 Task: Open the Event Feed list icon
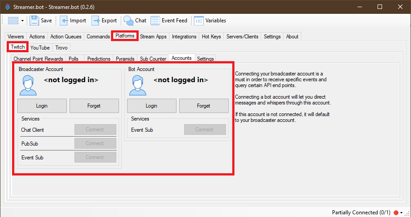[x=155, y=21]
